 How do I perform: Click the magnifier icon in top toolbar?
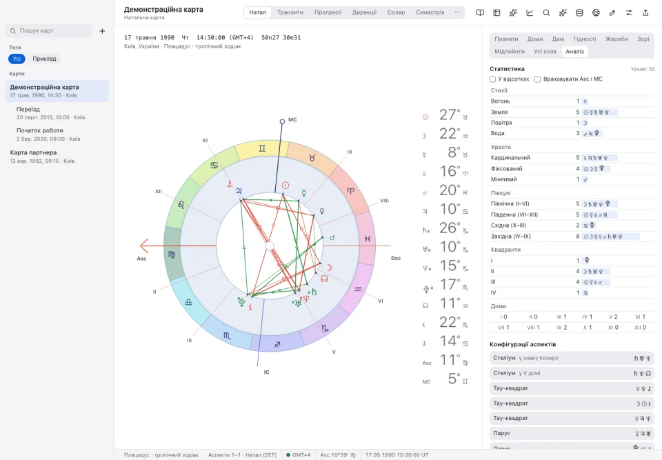[546, 12]
